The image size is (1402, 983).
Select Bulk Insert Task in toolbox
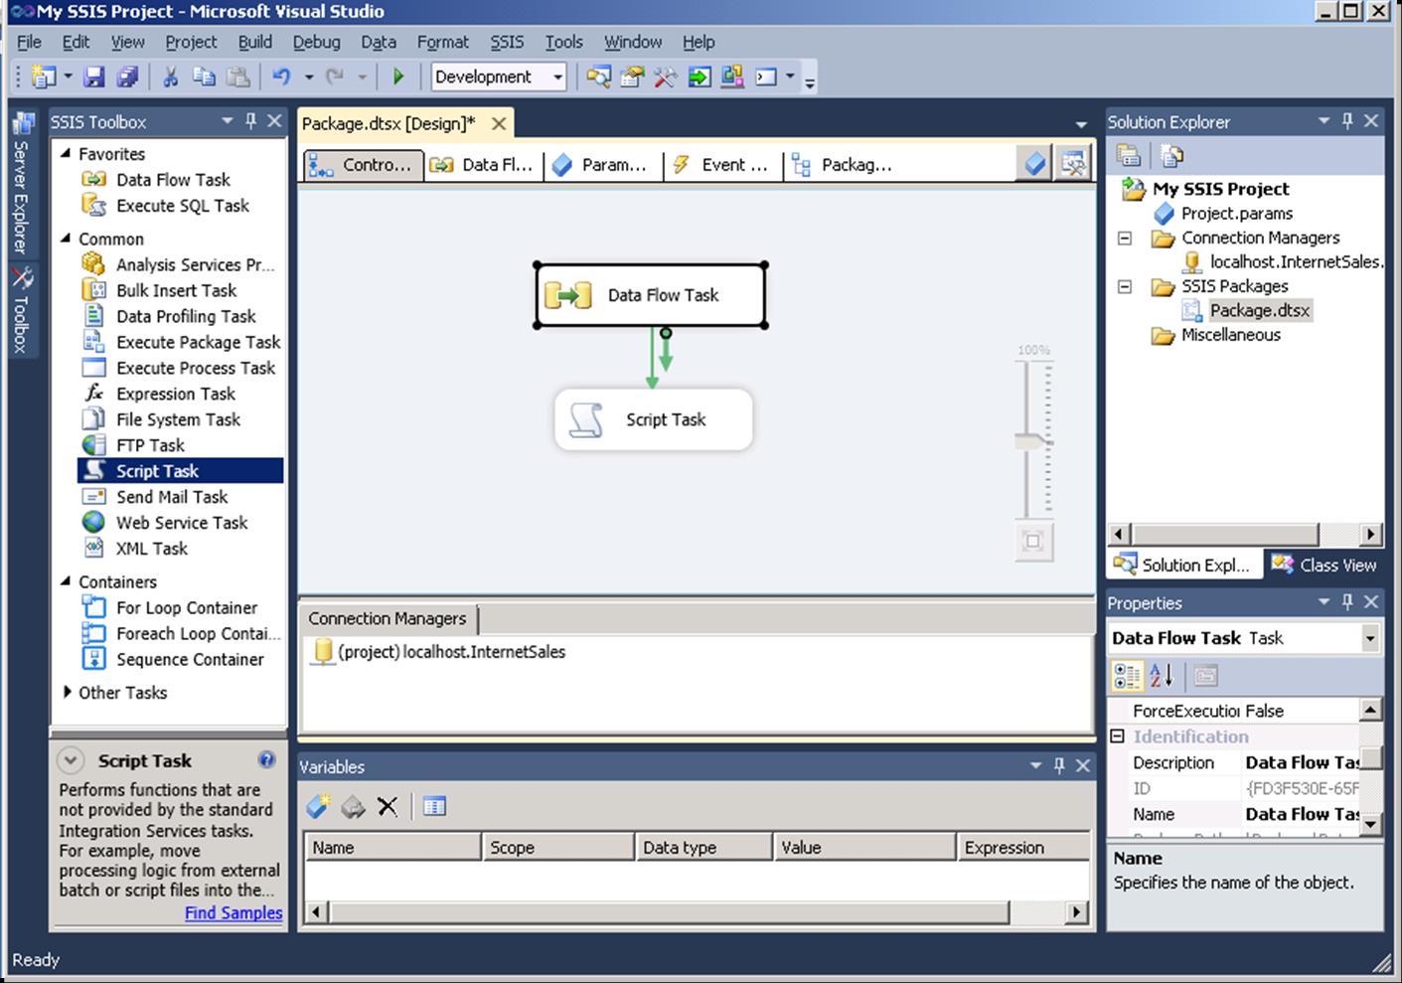(x=176, y=290)
